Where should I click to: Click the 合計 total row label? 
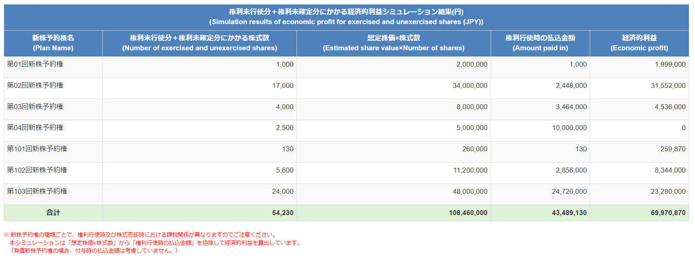(x=53, y=213)
